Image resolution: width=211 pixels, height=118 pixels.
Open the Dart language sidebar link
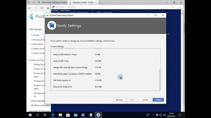[38, 101]
